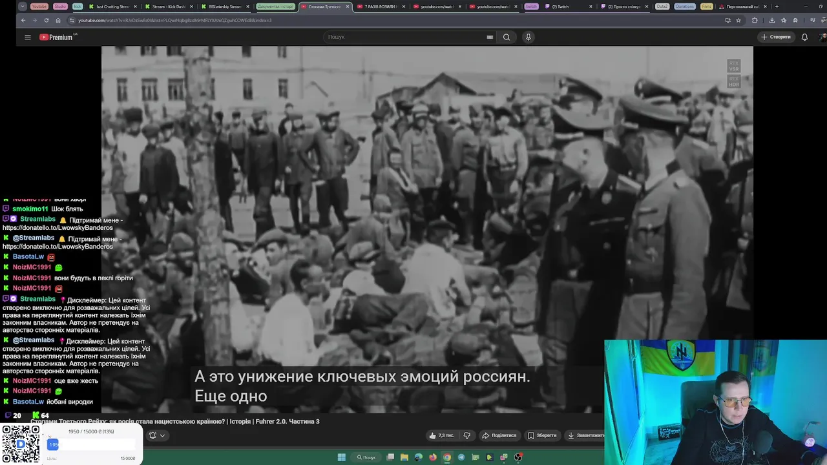The height and width of the screenshot is (465, 827).
Task: Select the Youtube tab group label
Action: point(39,6)
